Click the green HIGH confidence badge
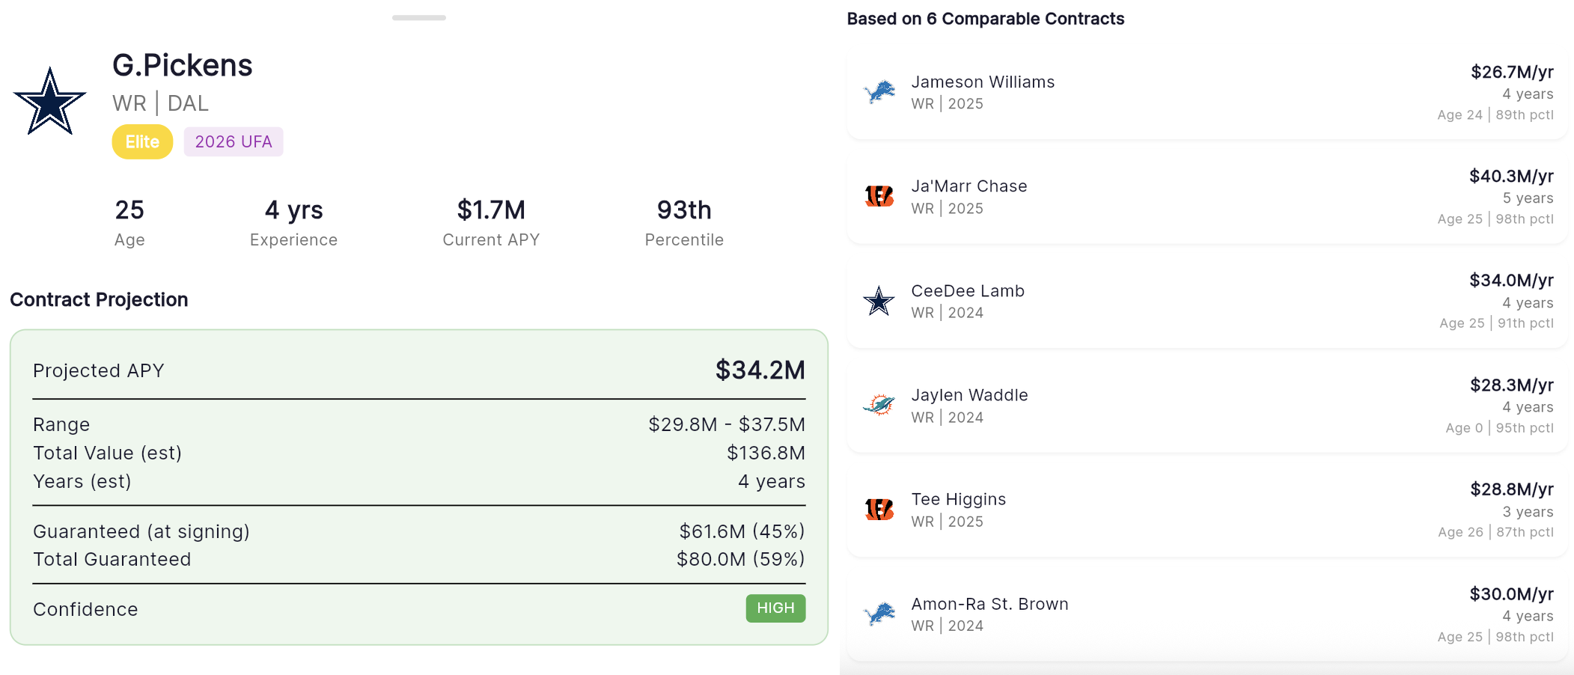This screenshot has height=675, width=1574. (x=775, y=608)
